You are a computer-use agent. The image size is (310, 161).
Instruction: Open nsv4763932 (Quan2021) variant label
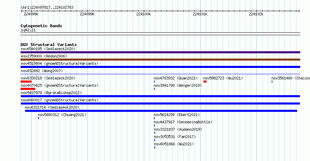176,78
